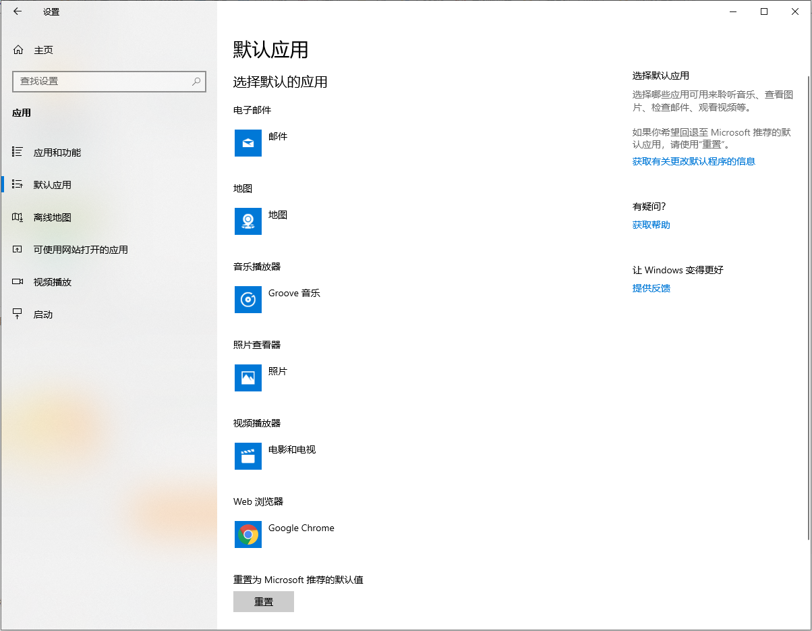The image size is (812, 631).
Task: Open 获取有关更改默认程序的信息 link
Action: click(693, 161)
